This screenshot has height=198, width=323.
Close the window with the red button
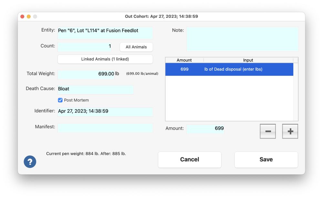coord(23,16)
